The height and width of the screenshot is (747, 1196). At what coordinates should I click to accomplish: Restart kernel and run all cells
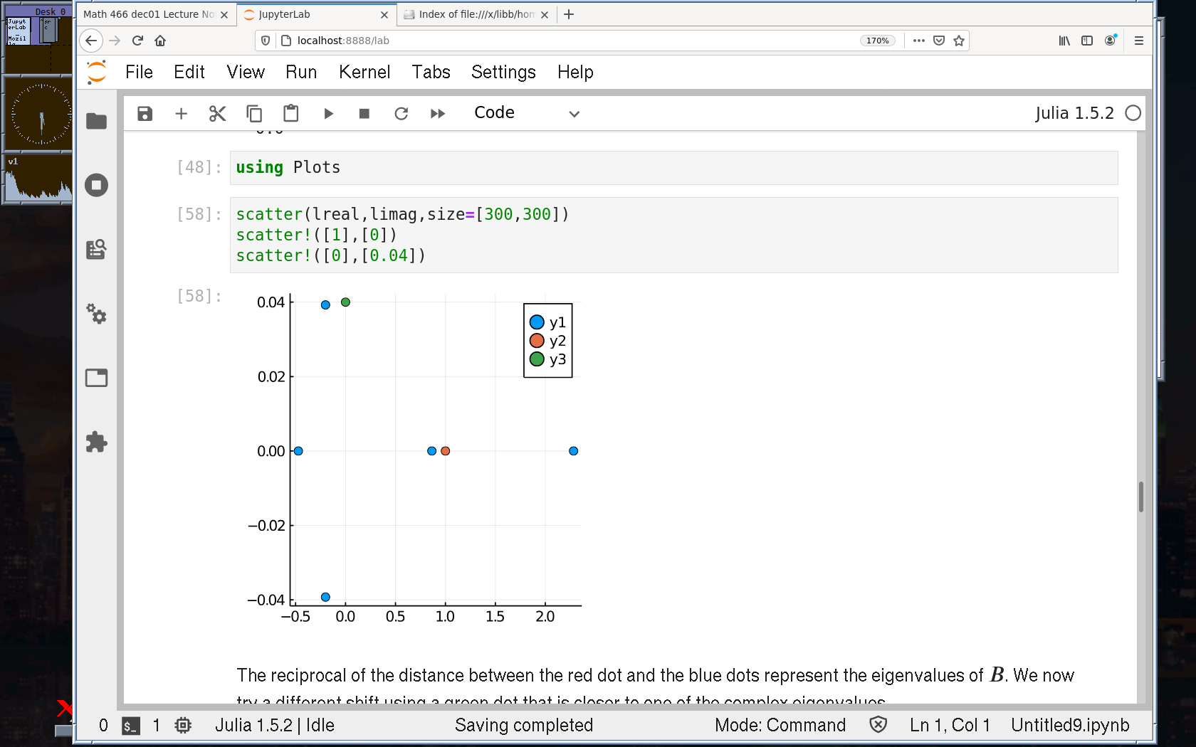437,114
